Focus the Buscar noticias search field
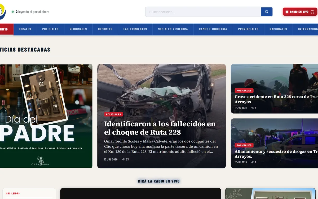 [203, 12]
